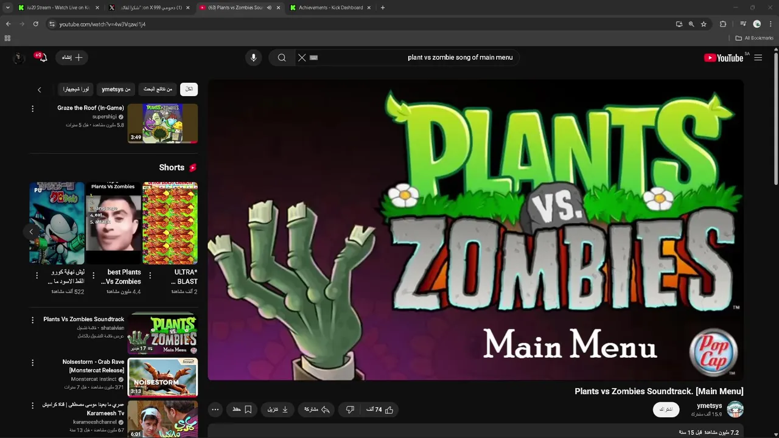Viewport: 779px width, 438px height.
Task: Start voice search with microphone
Action: [x=254, y=58]
